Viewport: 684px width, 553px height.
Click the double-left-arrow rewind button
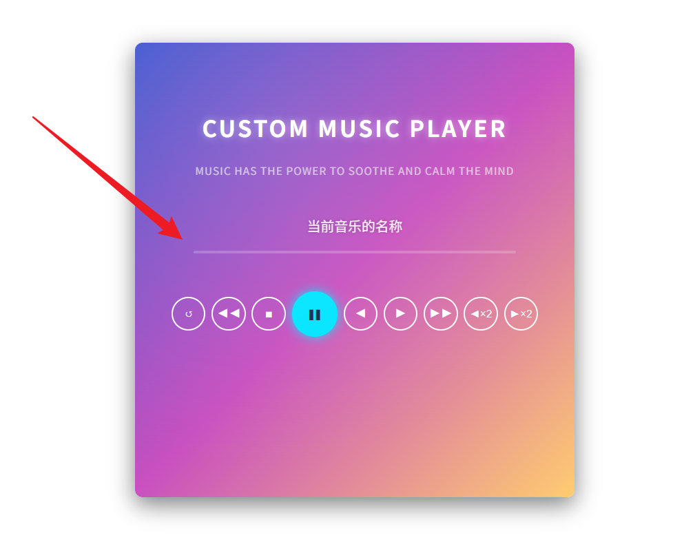(229, 313)
